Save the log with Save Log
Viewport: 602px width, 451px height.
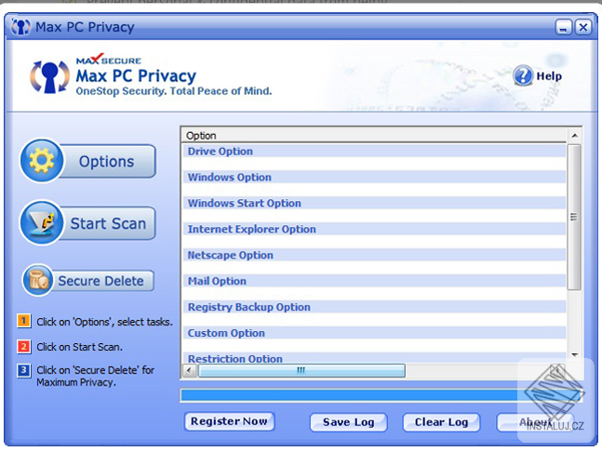tap(348, 422)
